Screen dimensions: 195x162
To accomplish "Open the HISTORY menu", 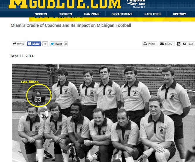I will (179, 14).
